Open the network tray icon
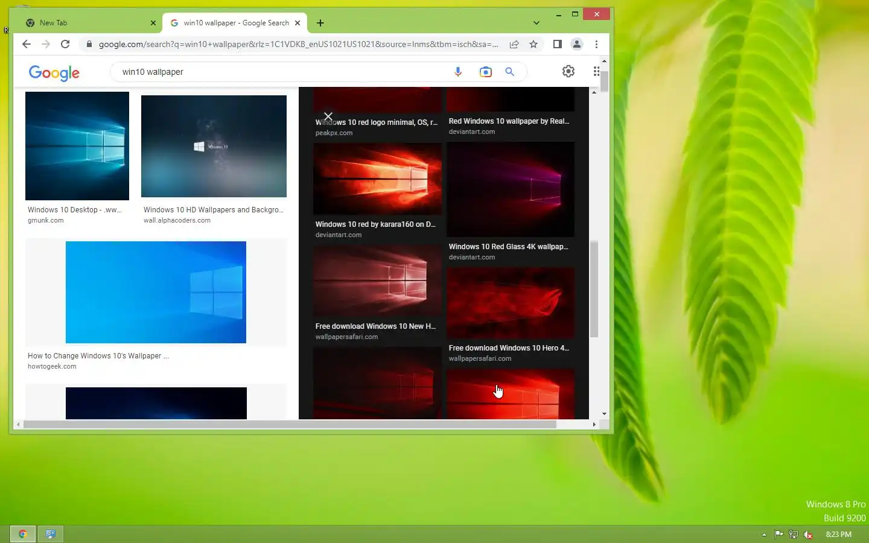Viewport: 869px width, 543px height. tap(794, 535)
